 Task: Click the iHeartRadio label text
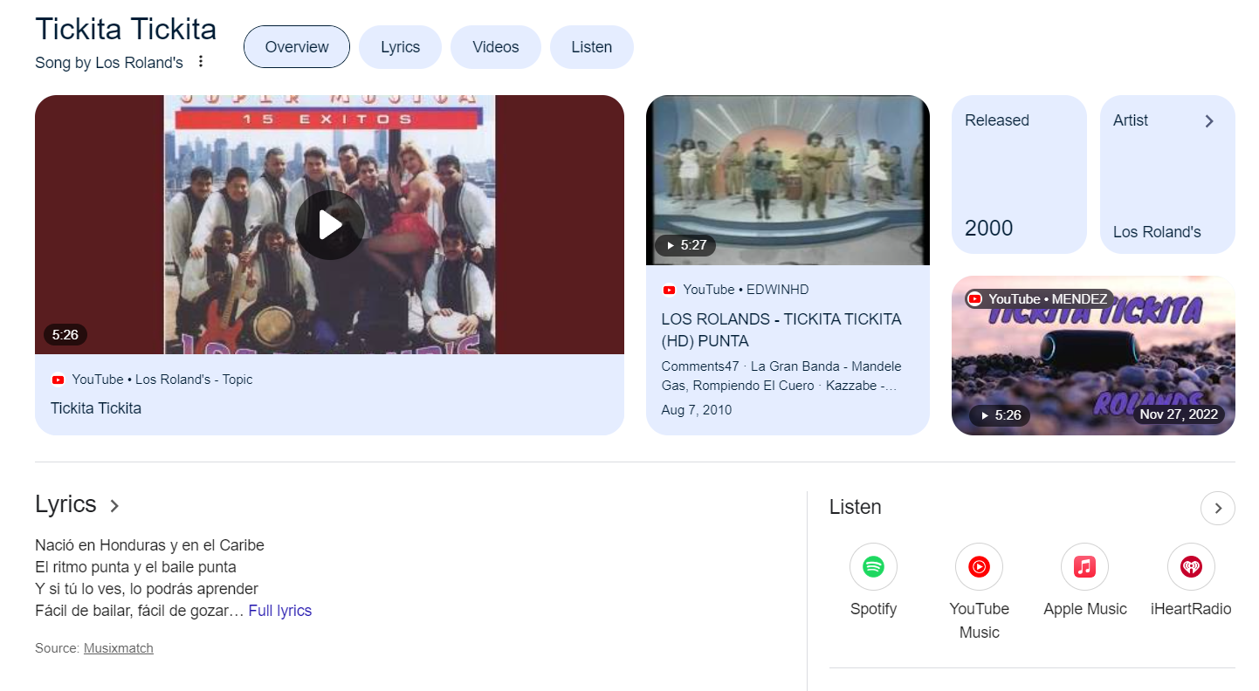(1191, 609)
